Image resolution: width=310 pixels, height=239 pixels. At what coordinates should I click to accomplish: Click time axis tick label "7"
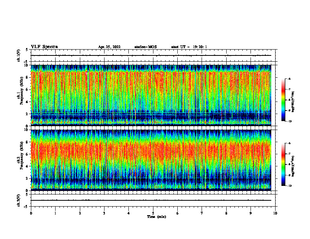coord(202,213)
